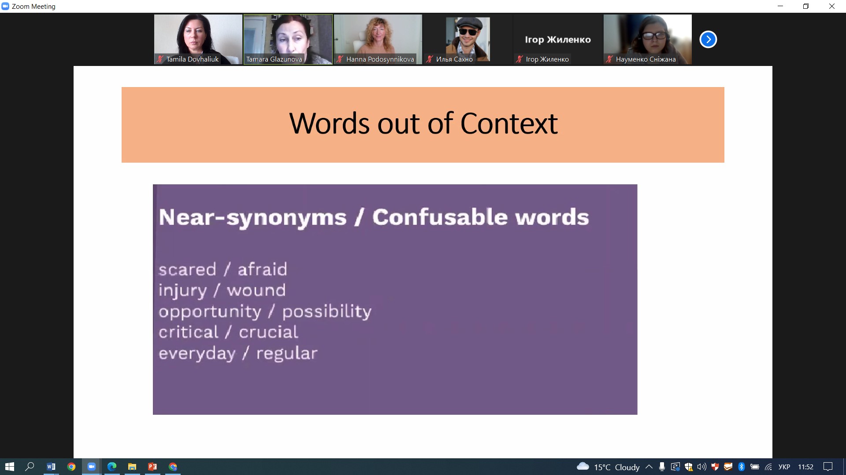Viewport: 846px width, 475px height.
Task: Open the 15°C Cloudy weather widget
Action: (x=608, y=467)
